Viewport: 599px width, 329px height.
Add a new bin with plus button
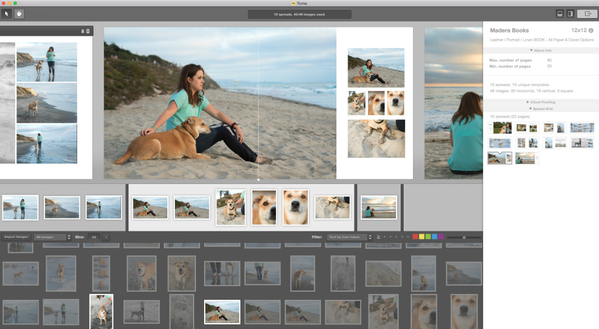tap(106, 237)
